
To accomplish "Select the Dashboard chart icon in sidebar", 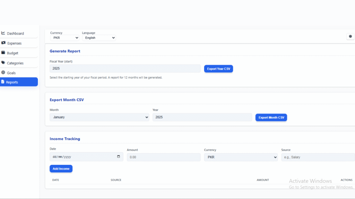I will coord(4,33).
